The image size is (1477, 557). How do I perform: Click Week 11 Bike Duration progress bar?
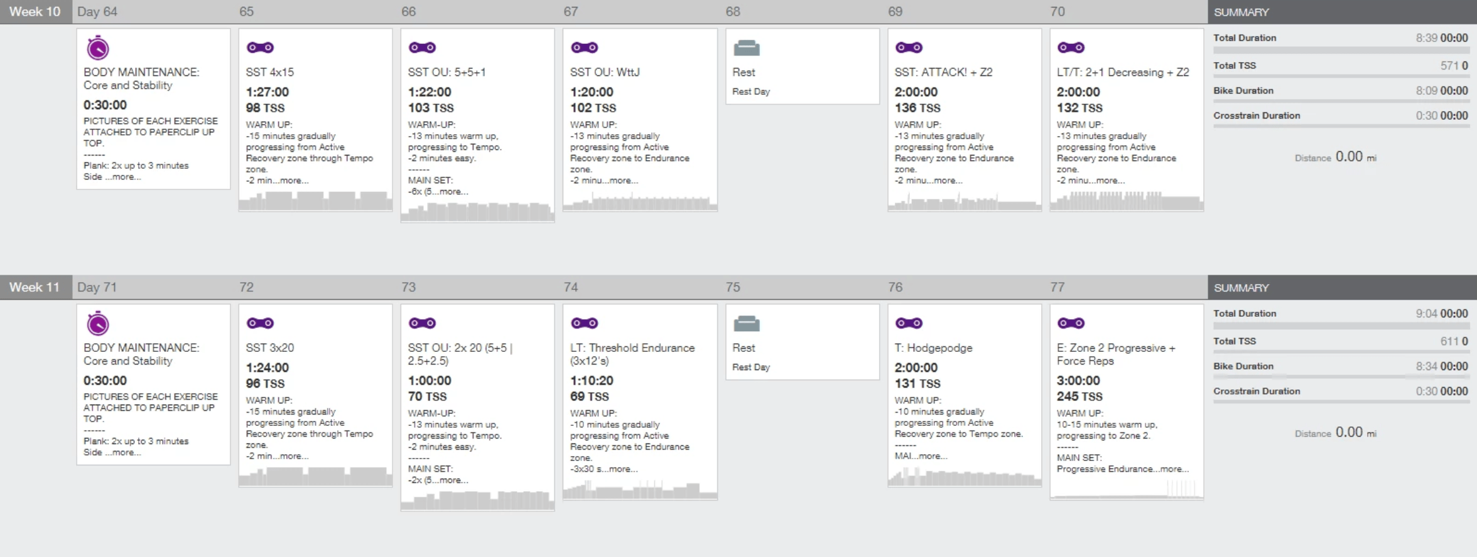click(x=1340, y=376)
